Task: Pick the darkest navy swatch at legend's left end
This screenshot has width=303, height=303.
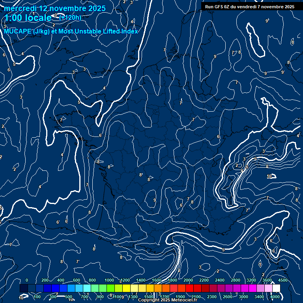Action: pyautogui.click(x=24, y=288)
